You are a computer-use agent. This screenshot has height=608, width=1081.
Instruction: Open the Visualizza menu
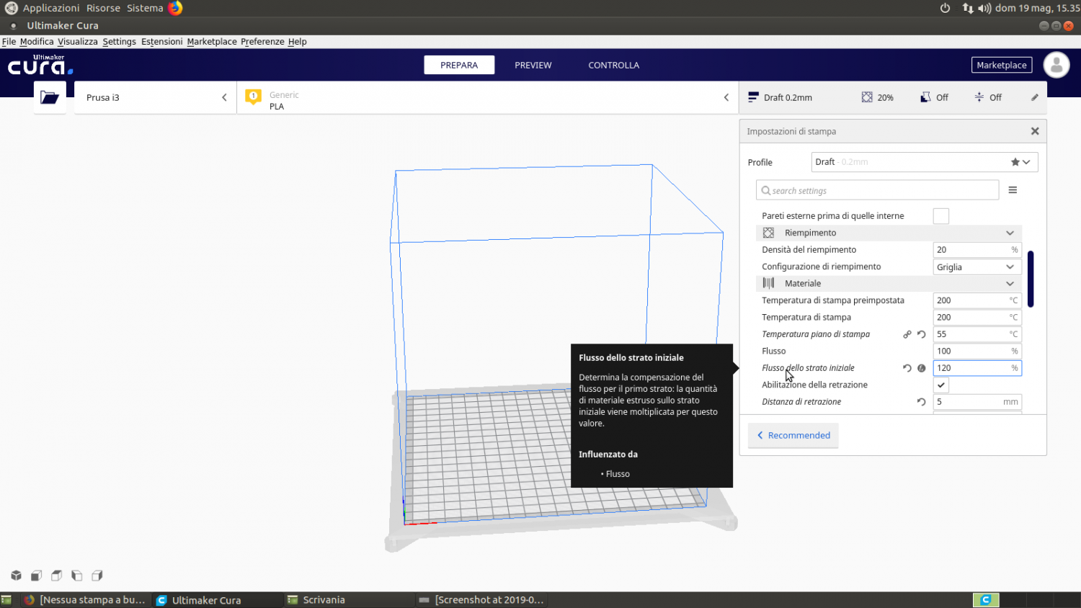point(77,42)
